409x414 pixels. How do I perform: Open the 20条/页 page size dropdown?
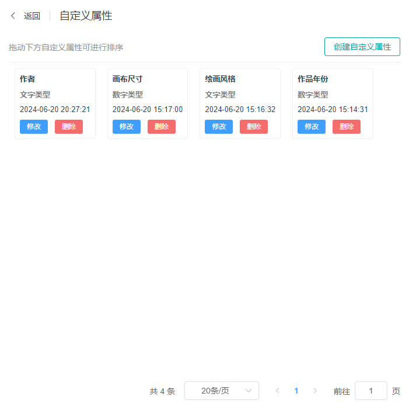click(x=222, y=391)
